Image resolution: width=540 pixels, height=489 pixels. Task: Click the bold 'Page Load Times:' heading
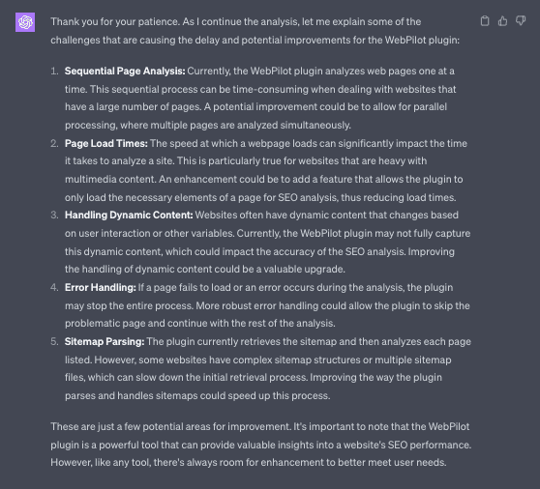[106, 143]
